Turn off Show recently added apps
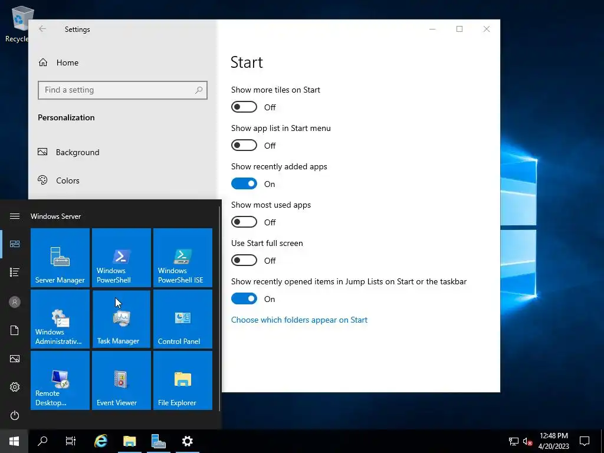 click(x=244, y=184)
